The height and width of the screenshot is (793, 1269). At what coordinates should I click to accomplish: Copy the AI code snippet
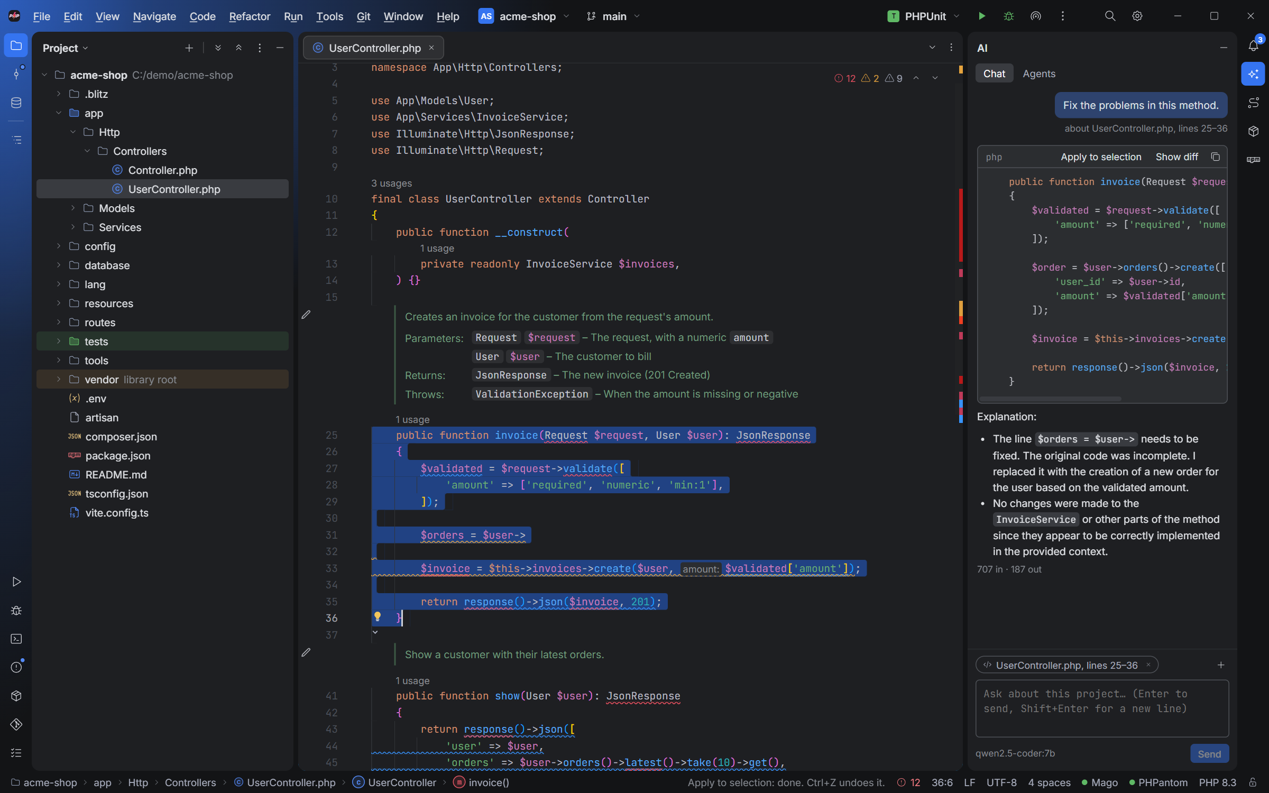1215,156
